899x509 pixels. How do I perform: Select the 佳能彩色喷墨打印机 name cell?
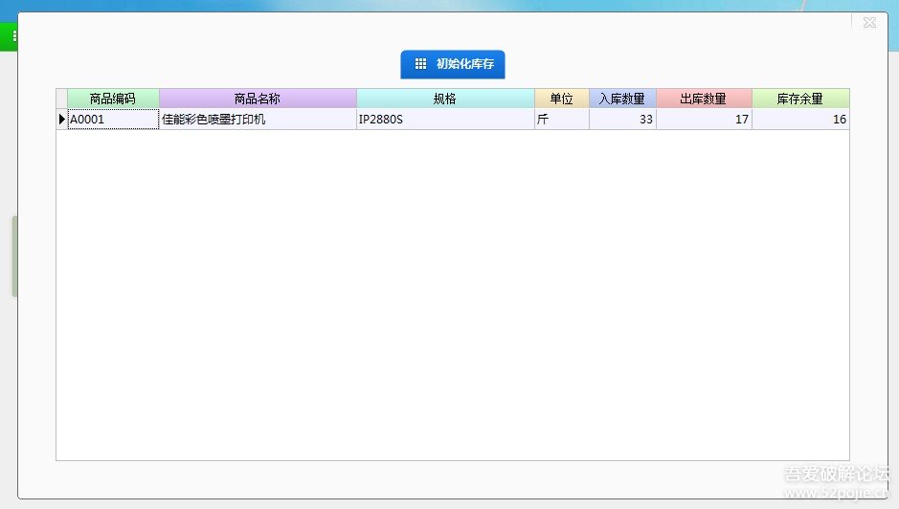point(258,120)
